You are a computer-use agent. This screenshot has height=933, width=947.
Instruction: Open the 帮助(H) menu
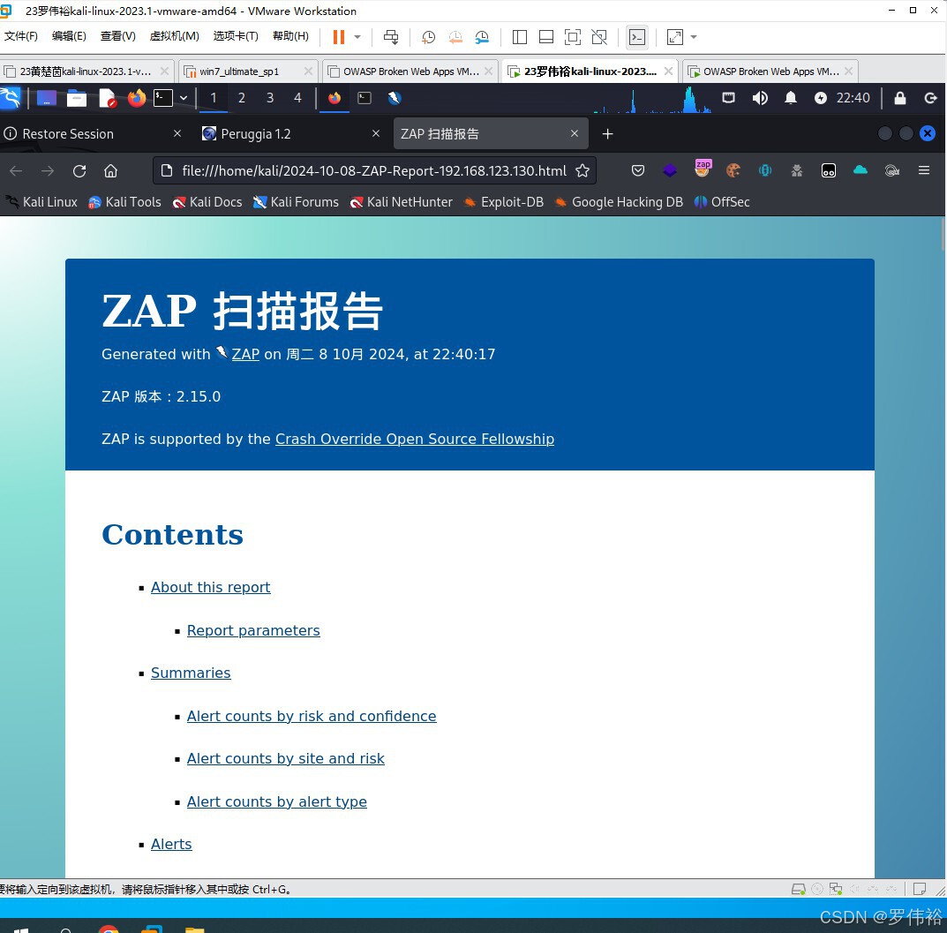pyautogui.click(x=290, y=36)
